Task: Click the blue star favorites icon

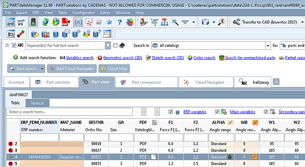Action: point(109,22)
